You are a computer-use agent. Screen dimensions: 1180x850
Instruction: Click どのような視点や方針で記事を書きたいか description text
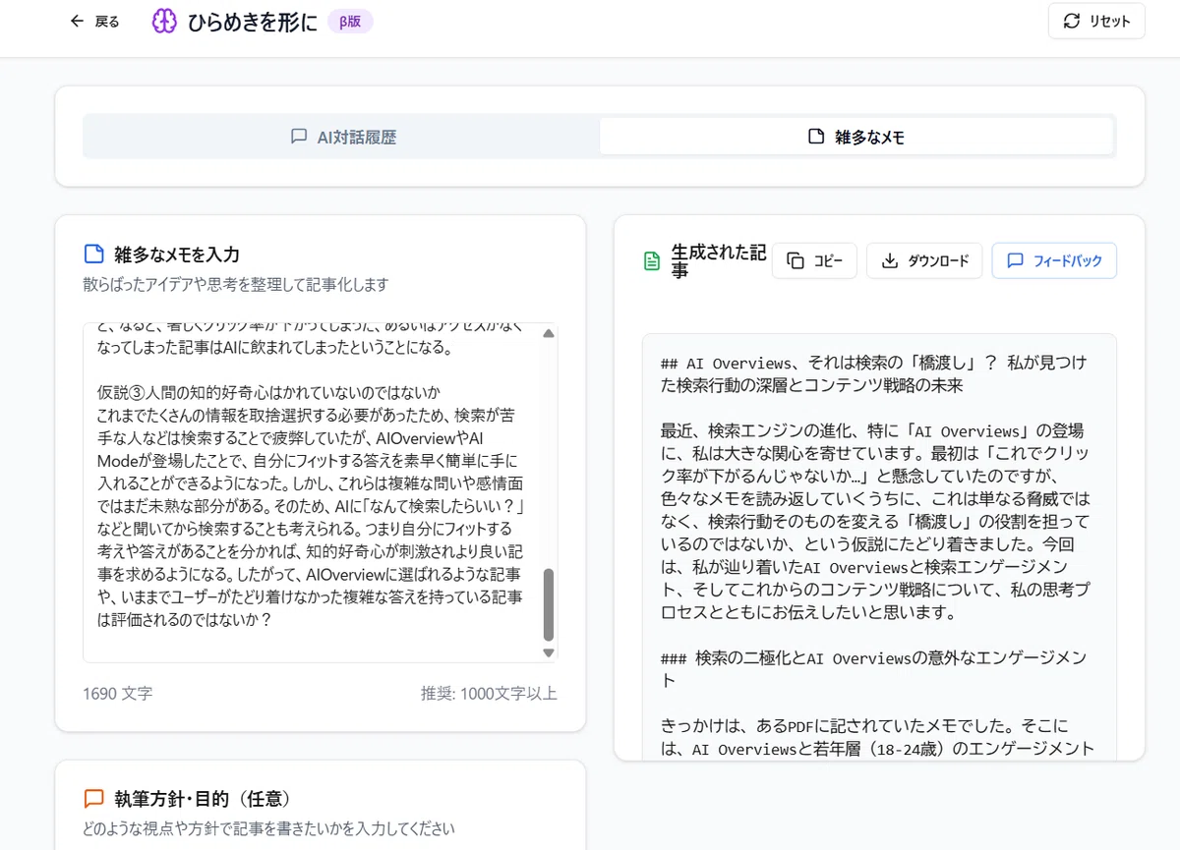(268, 828)
